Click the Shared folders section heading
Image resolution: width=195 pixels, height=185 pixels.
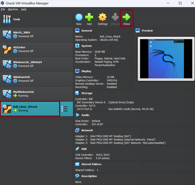(x=91, y=164)
